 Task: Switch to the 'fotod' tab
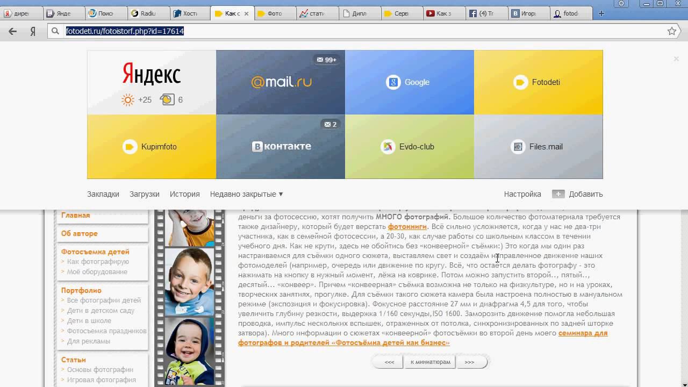point(572,13)
